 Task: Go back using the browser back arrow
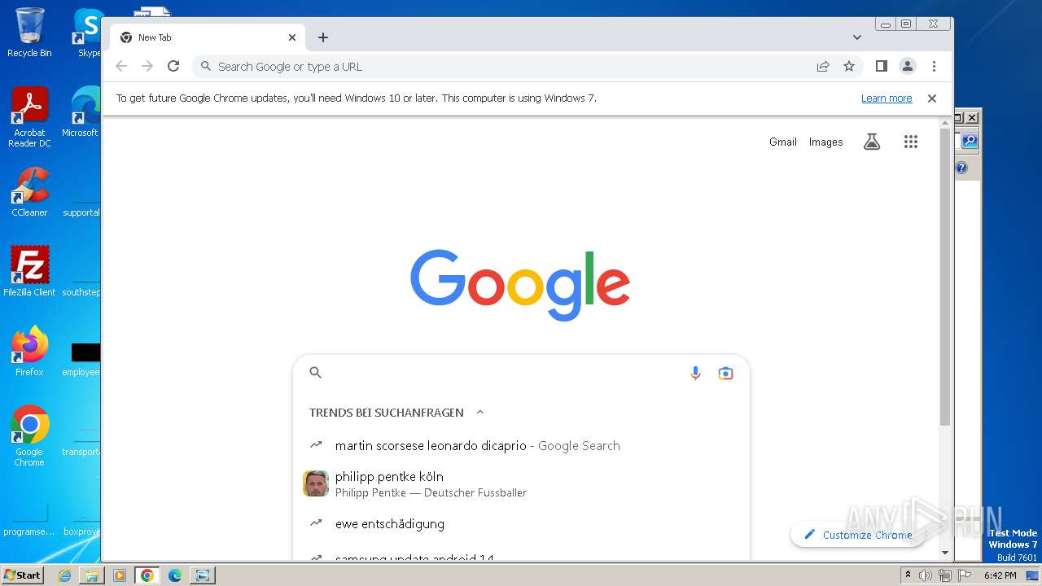coord(121,66)
